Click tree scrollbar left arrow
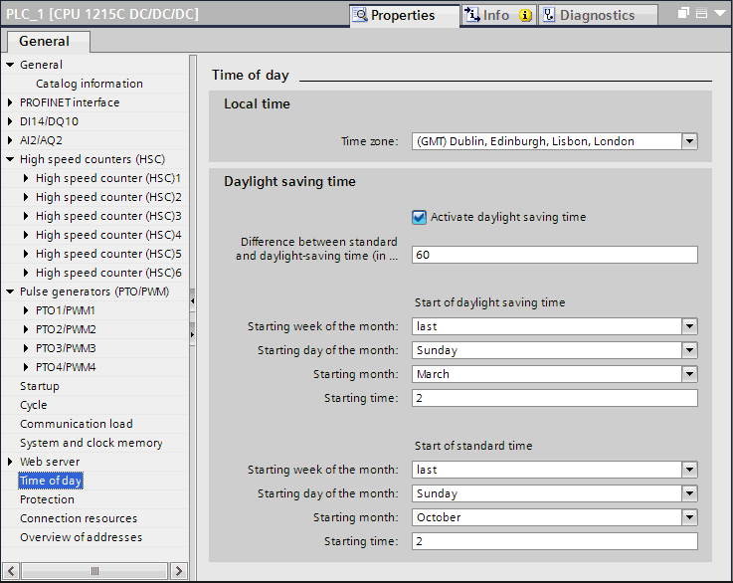The image size is (733, 583). pyautogui.click(x=11, y=571)
